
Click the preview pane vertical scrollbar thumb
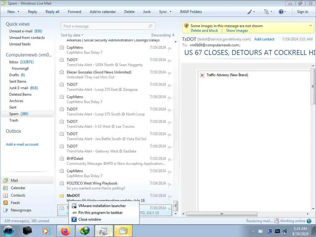point(313,86)
